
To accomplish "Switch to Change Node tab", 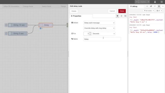I will click(x=28, y=6).
